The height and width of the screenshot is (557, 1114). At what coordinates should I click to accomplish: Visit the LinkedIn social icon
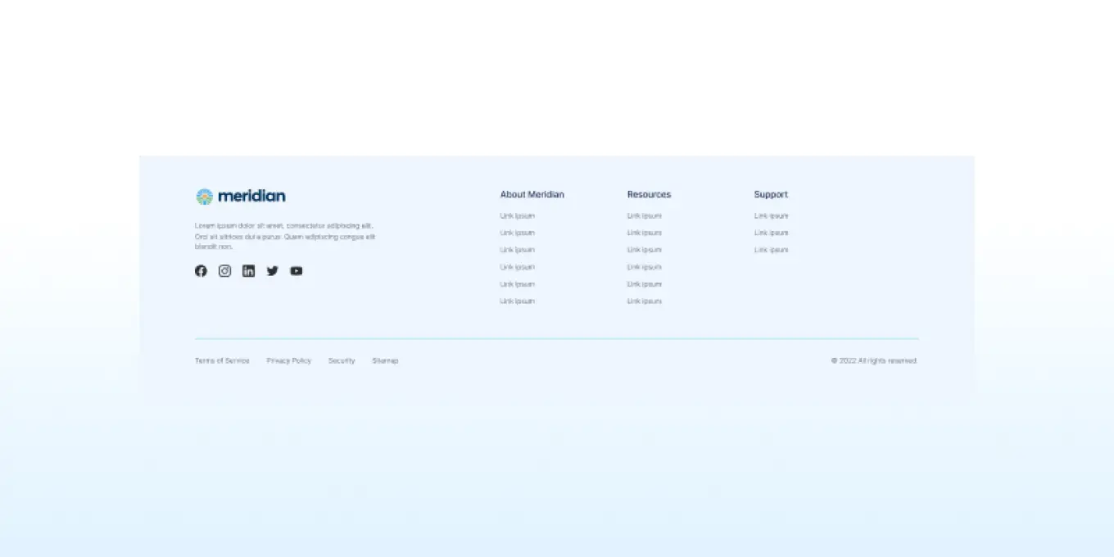(248, 271)
